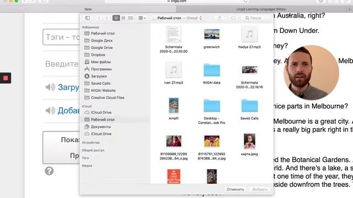The image size is (353, 198).
Task: Focus the Поиск search field
Action: (256, 18)
